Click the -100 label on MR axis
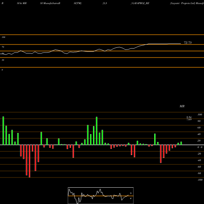 (x=200, y=180)
